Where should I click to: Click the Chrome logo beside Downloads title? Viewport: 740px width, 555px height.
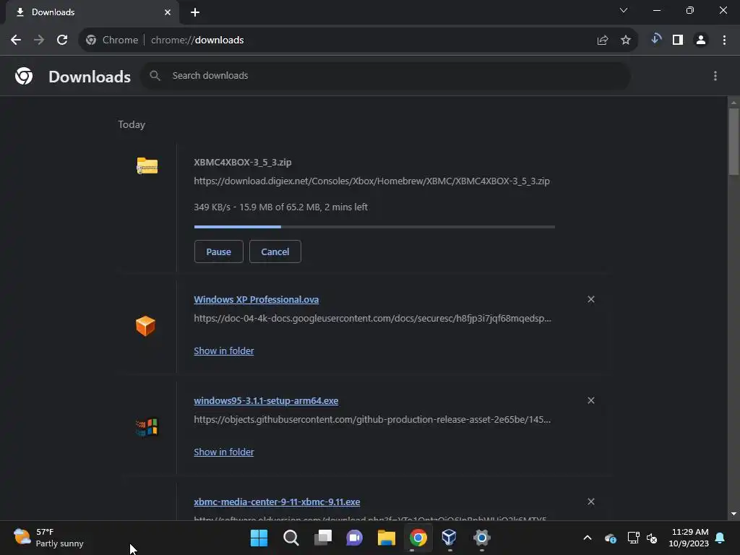(x=24, y=76)
